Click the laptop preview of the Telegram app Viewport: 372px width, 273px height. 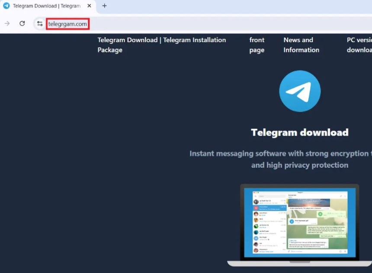pyautogui.click(x=300, y=223)
